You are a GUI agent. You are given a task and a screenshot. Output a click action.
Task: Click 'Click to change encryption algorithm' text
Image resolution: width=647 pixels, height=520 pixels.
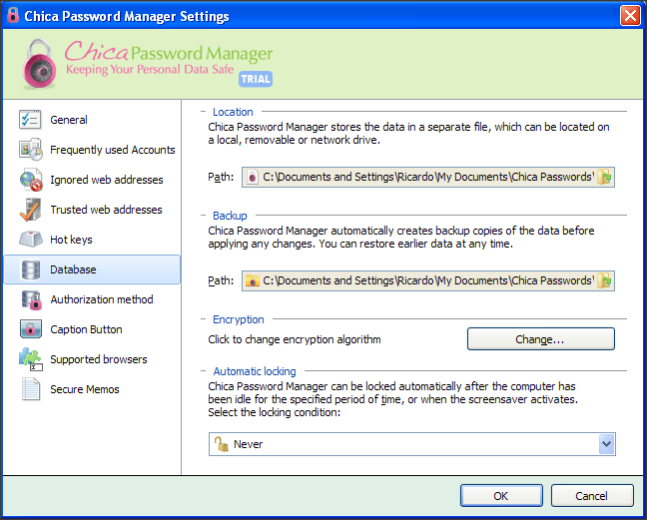(295, 339)
